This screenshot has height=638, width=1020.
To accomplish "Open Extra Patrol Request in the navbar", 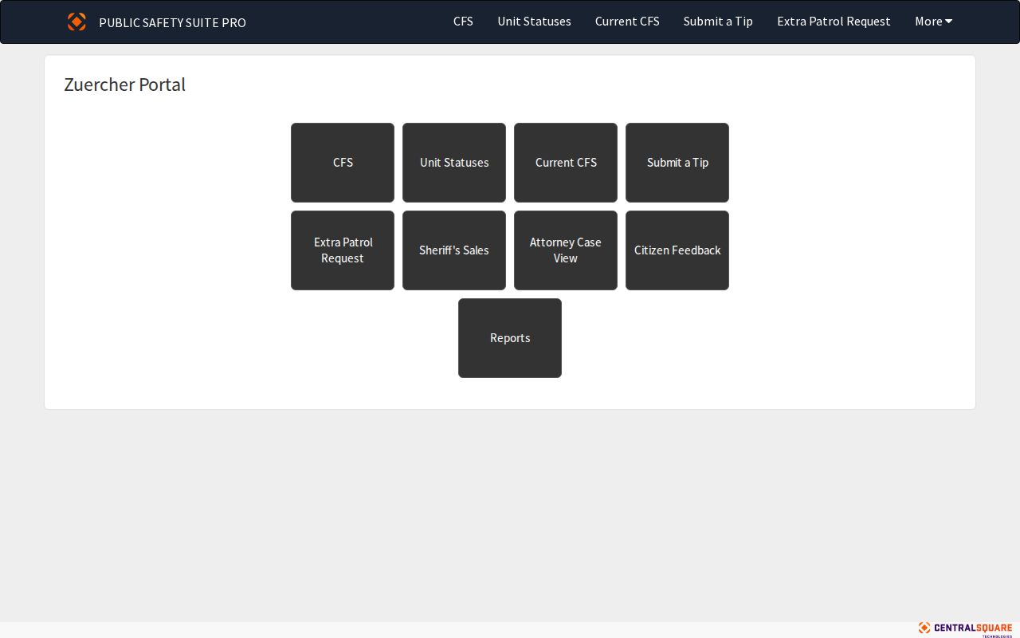I will point(834,22).
